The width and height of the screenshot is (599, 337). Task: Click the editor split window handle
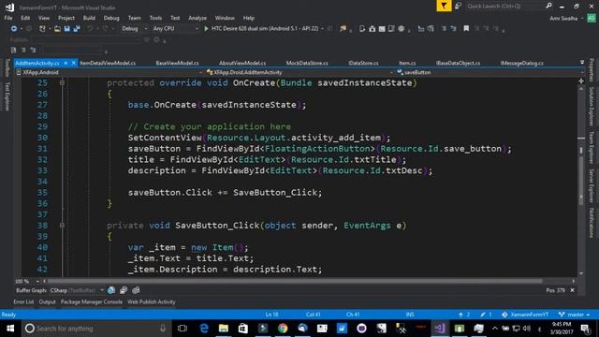[x=581, y=81]
